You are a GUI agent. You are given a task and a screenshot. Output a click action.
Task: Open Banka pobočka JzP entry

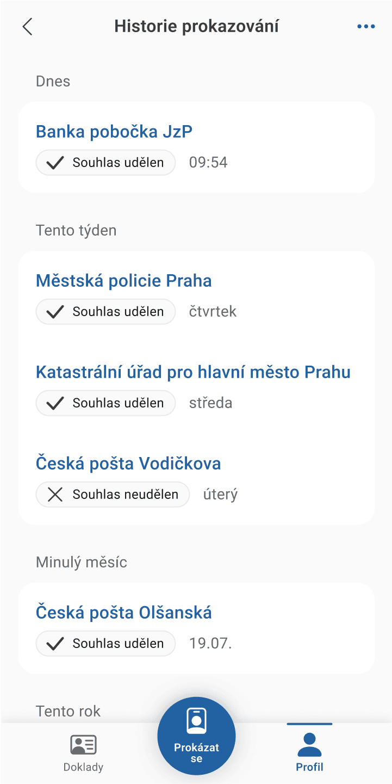(x=114, y=132)
